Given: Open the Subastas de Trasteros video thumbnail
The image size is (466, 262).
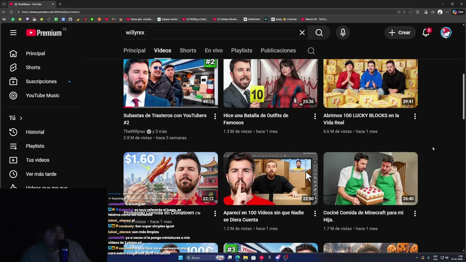Looking at the screenshot, I should [x=171, y=83].
